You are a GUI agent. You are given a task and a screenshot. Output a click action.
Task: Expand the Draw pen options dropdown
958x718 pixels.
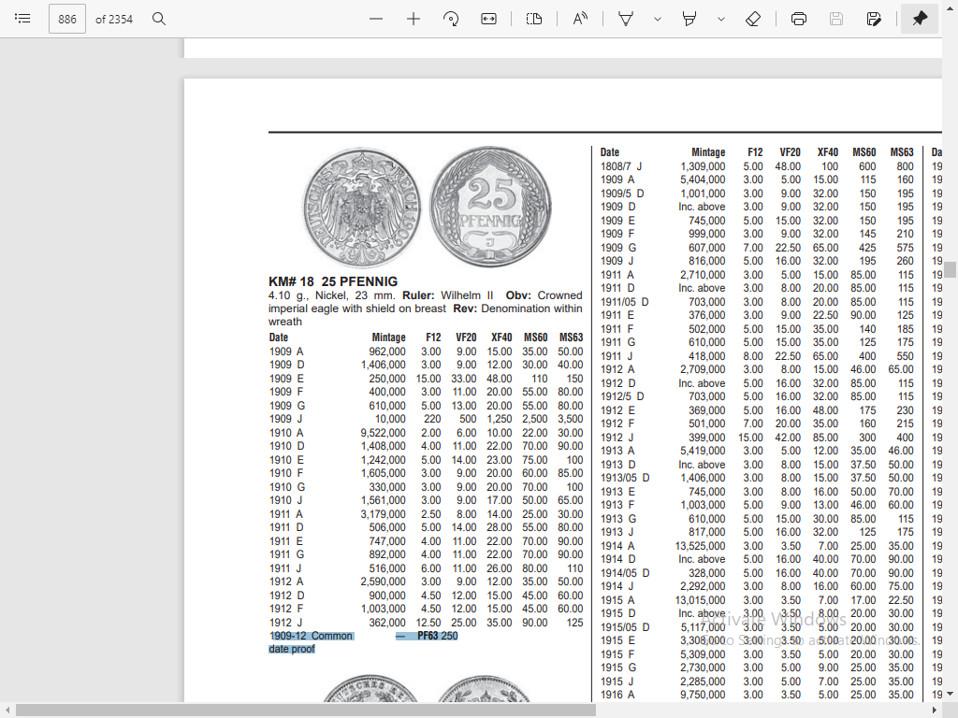click(x=658, y=19)
